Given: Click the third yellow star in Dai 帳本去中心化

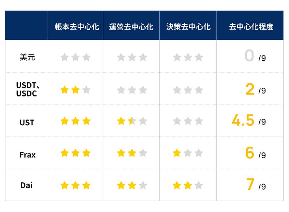Looking at the screenshot, I should (x=86, y=185).
